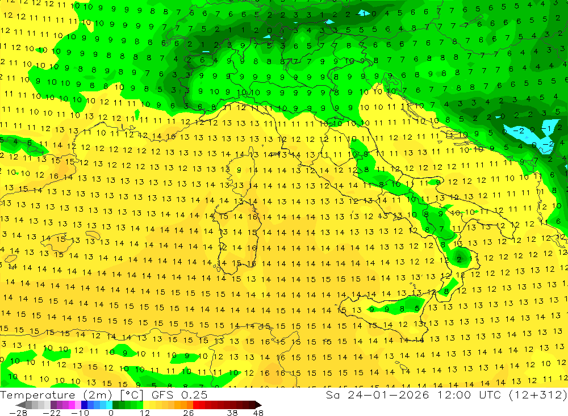This screenshot has height=416, width=568.
Task: Click the dark blue swatch above -10
Action: tap(84, 405)
